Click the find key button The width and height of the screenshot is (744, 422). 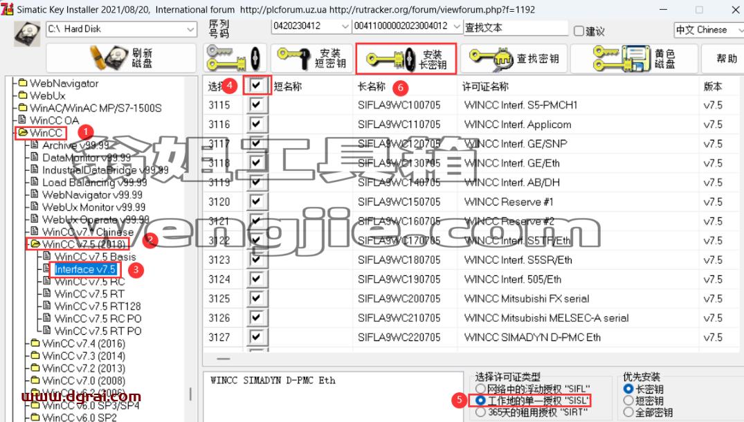514,58
